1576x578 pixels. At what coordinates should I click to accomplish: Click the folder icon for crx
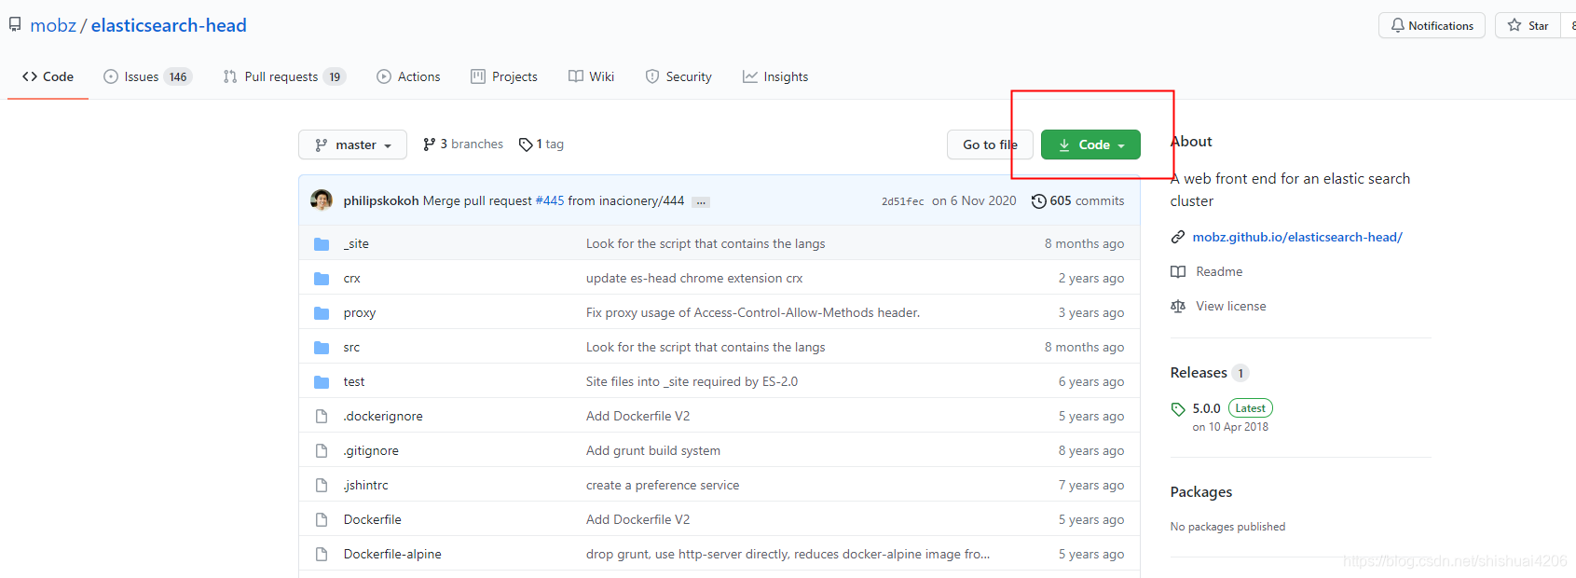(x=322, y=279)
